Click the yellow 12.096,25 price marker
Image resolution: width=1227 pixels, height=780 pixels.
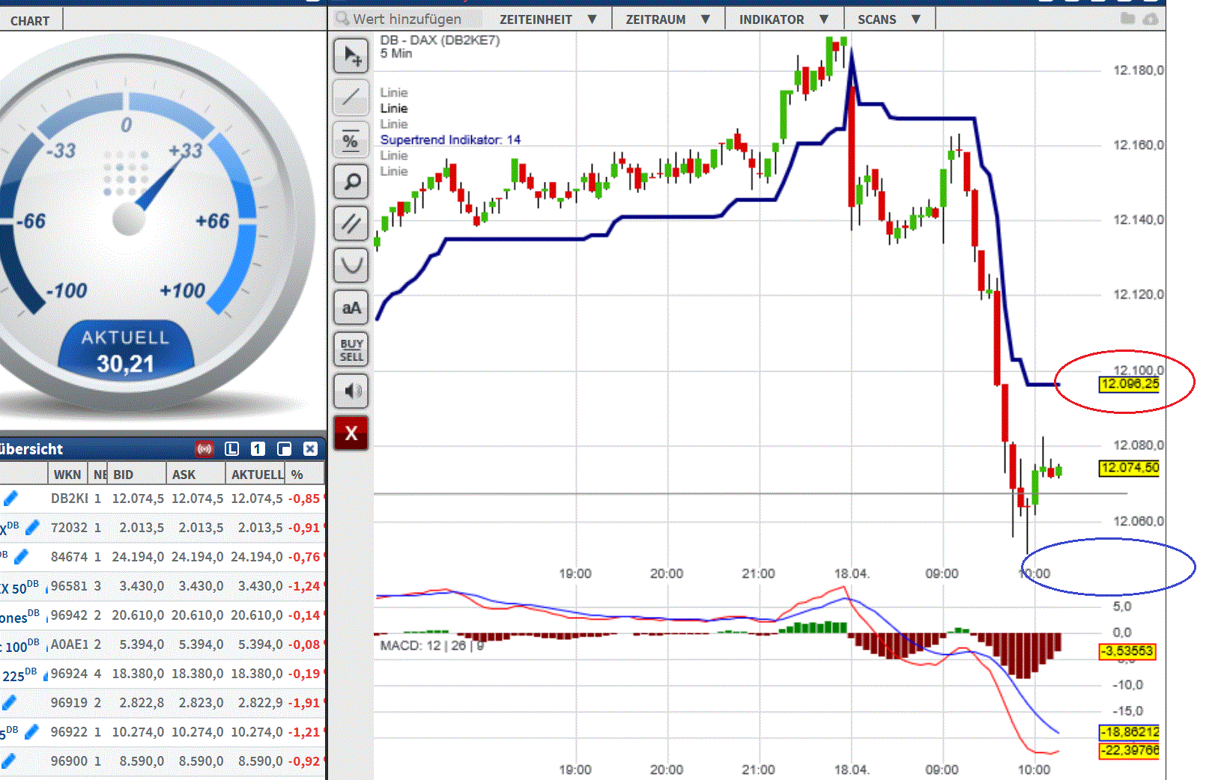[x=1129, y=384]
